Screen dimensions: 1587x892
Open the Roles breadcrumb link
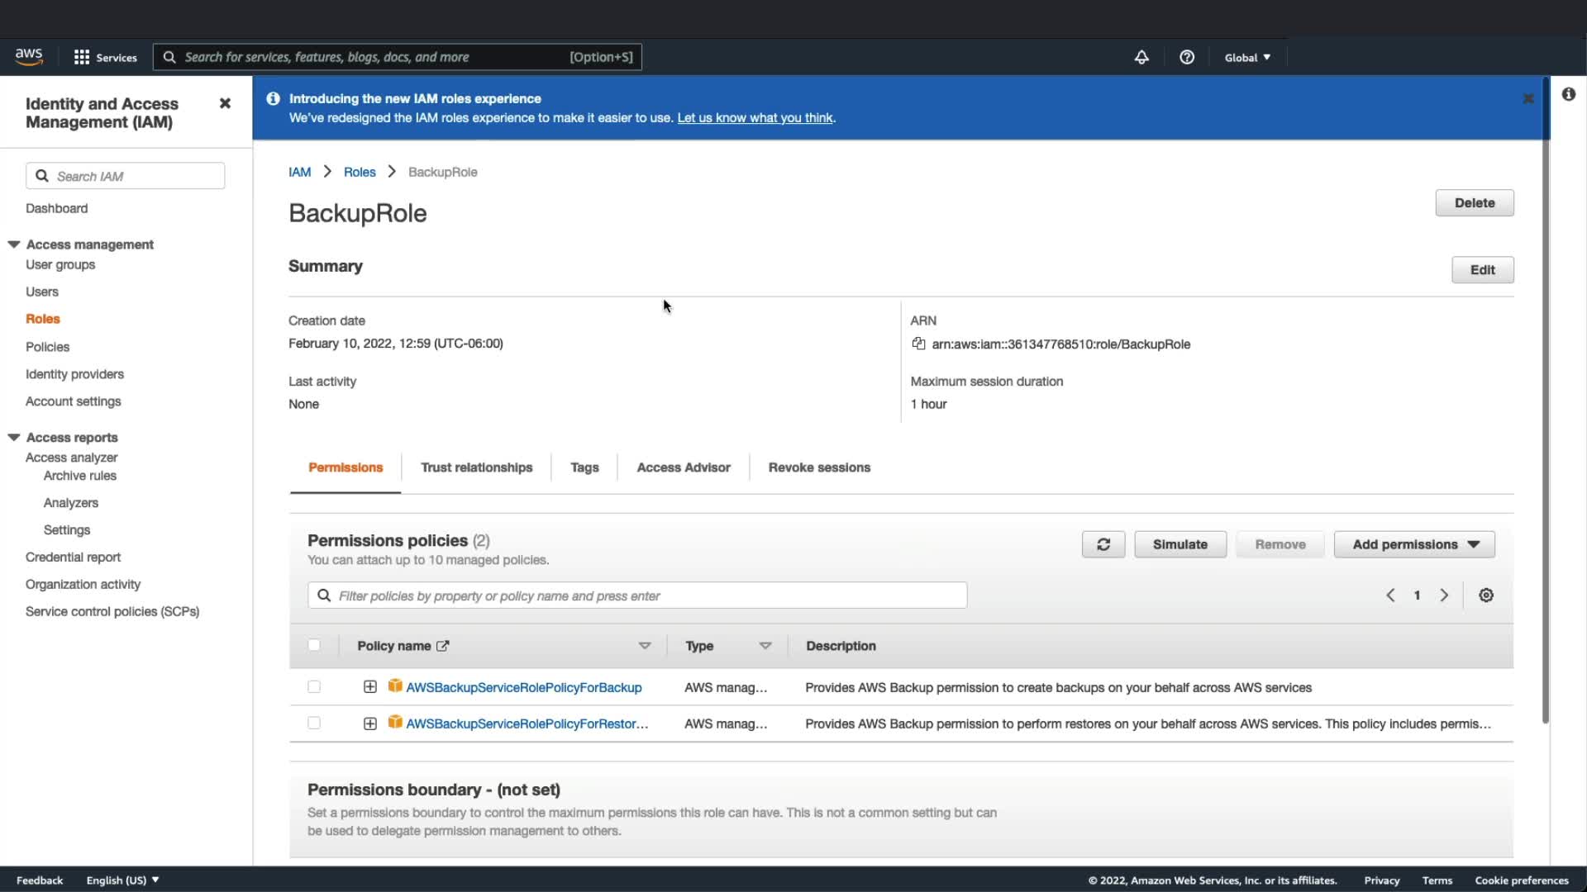(x=360, y=172)
